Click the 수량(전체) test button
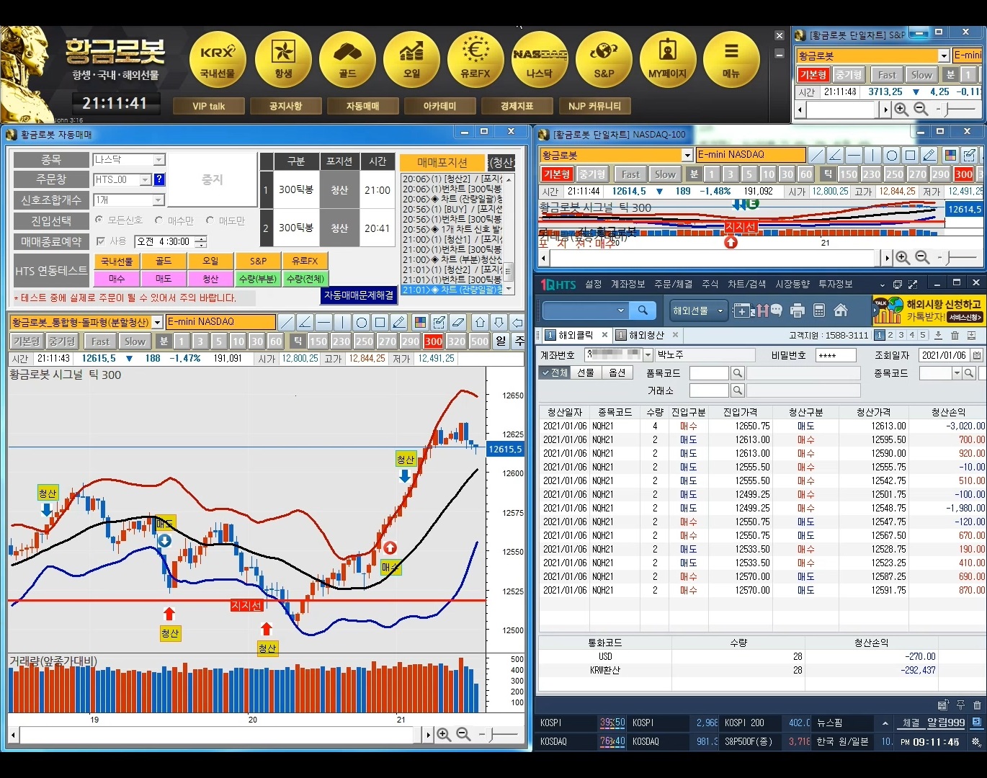Image resolution: width=987 pixels, height=778 pixels. 305,279
